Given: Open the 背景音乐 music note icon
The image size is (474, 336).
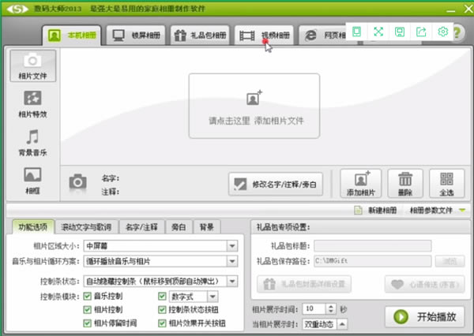Looking at the screenshot, I should [x=32, y=143].
